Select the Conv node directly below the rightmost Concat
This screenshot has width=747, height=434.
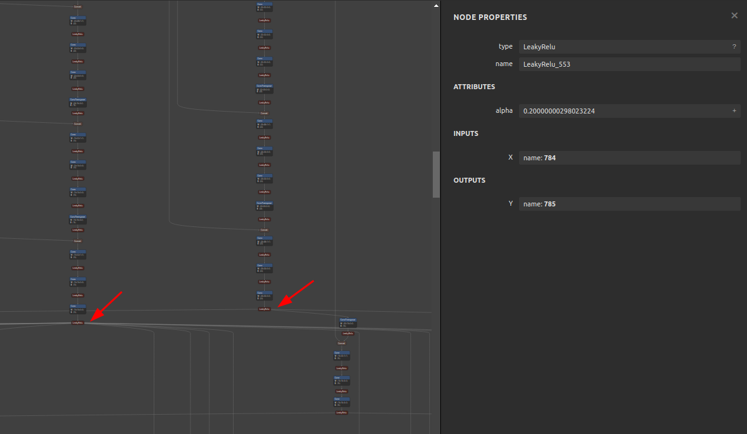click(x=342, y=355)
